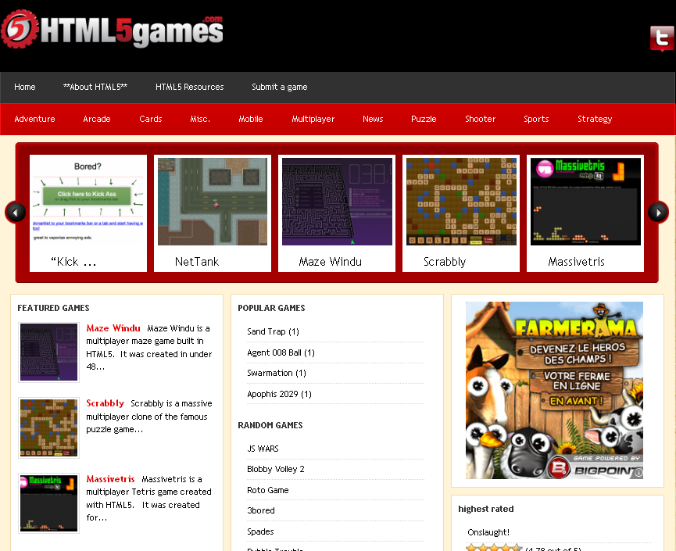This screenshot has width=676, height=551.
Task: Go to the Home page
Action: [x=24, y=87]
